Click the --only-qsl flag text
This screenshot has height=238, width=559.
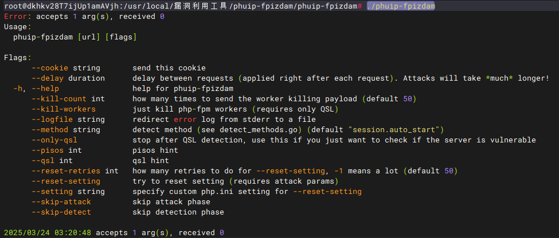click(55, 140)
